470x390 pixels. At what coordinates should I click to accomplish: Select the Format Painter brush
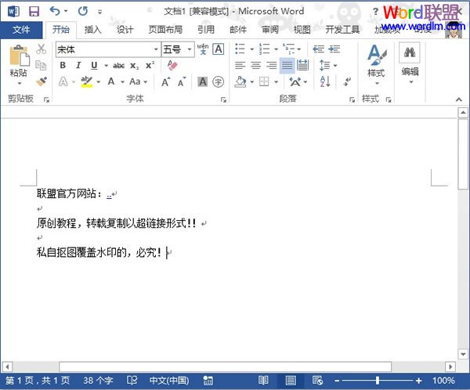coord(42,81)
